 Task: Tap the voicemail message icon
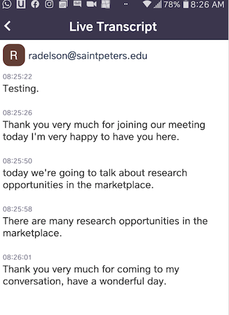(77, 4)
